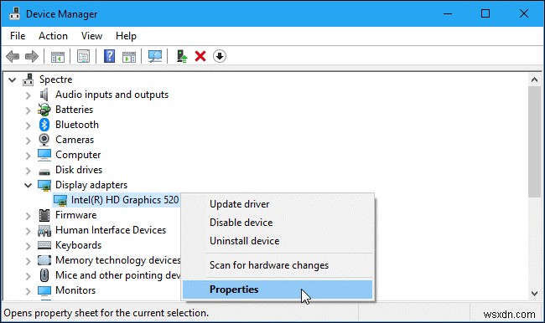Open the Help menu
This screenshot has height=323, width=545.
pos(126,36)
